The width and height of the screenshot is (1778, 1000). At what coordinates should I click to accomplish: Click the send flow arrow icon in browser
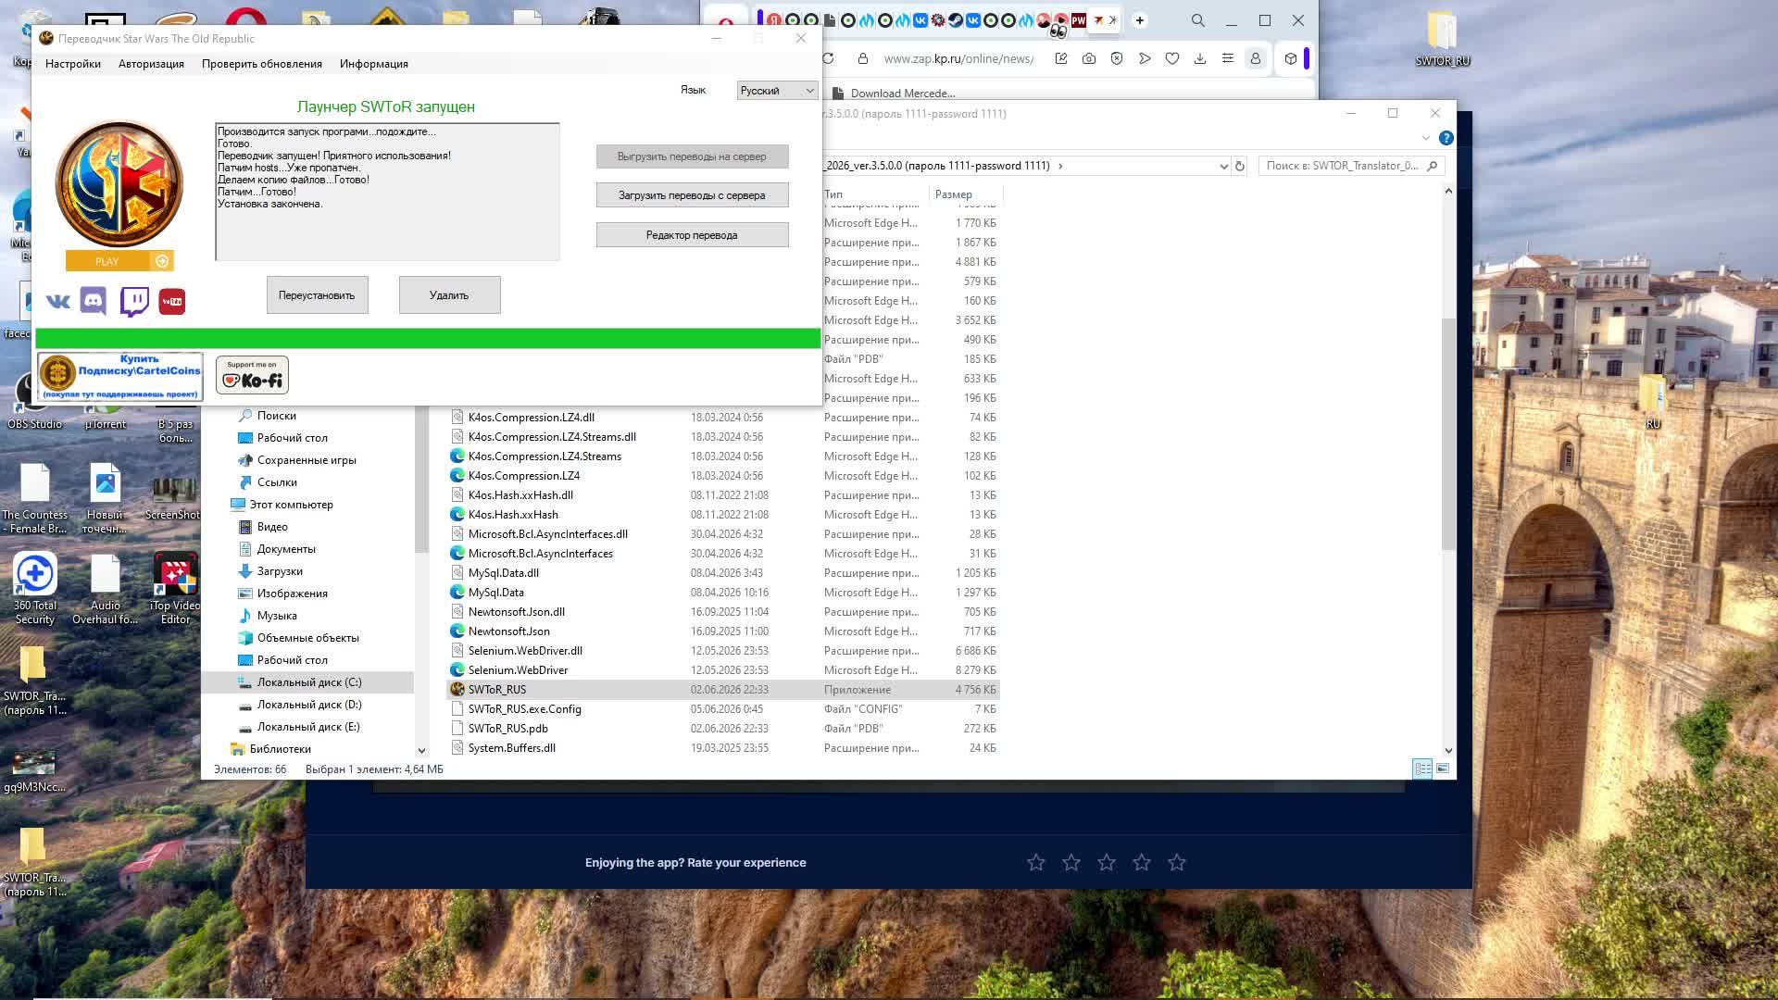pyautogui.click(x=1145, y=58)
